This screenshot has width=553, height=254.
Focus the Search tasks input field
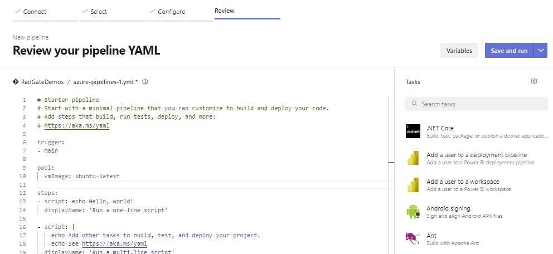click(x=477, y=104)
